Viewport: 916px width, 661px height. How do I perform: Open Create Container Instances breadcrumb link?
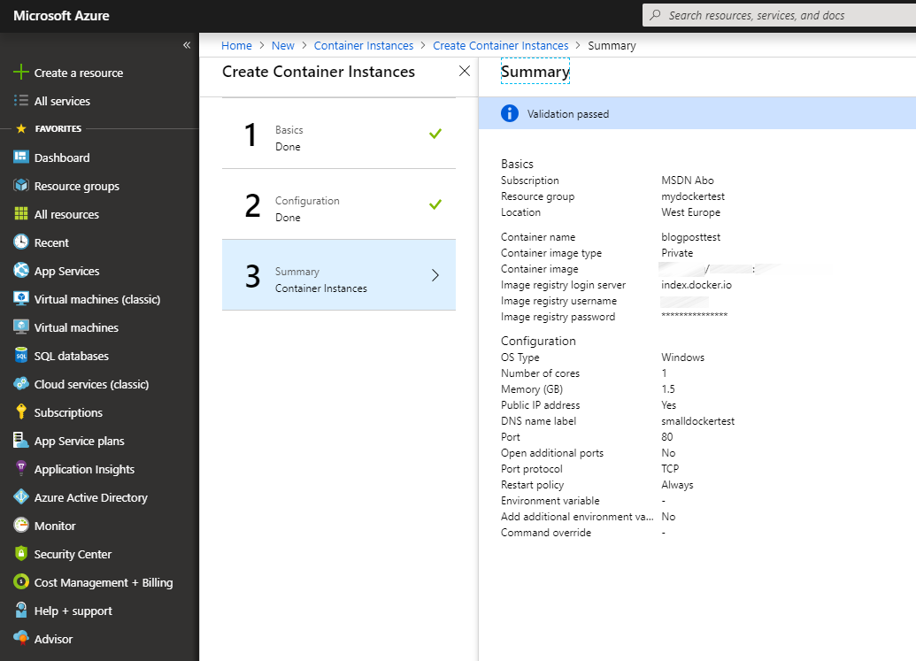[x=501, y=45]
